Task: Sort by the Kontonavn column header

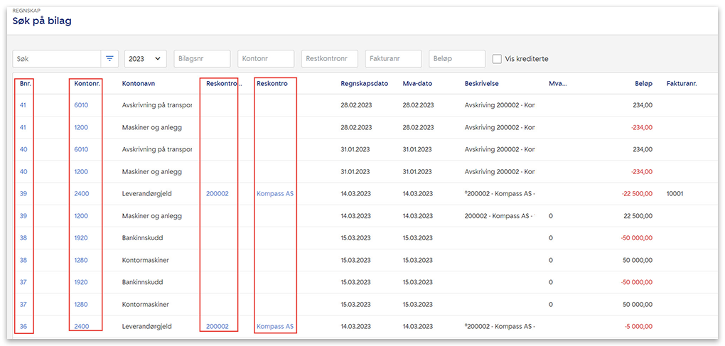Action: coord(139,83)
